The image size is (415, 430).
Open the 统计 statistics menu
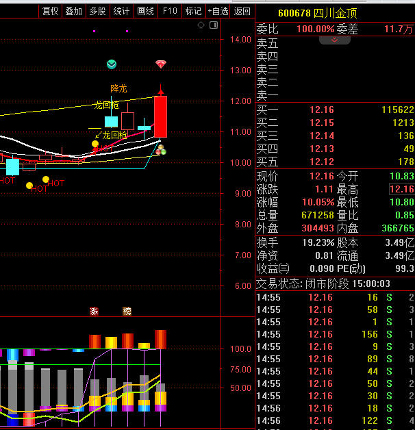121,11
